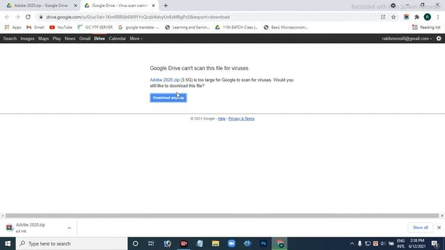Open the Gmail bookmark
Screen dimensions: 445x250
(x=35, y=27)
